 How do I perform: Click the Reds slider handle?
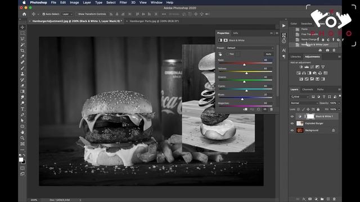click(244, 65)
